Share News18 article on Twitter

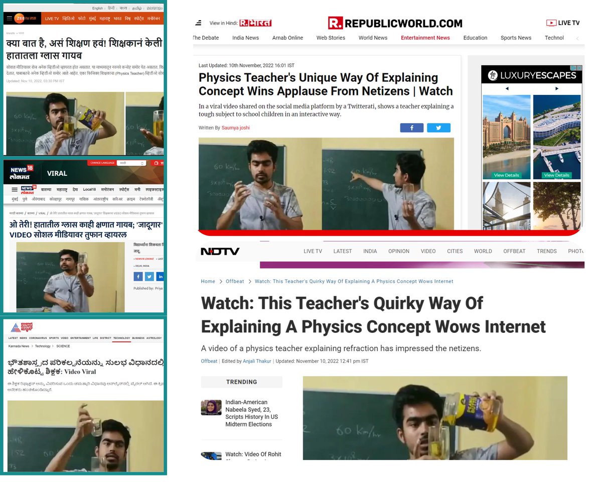click(149, 277)
